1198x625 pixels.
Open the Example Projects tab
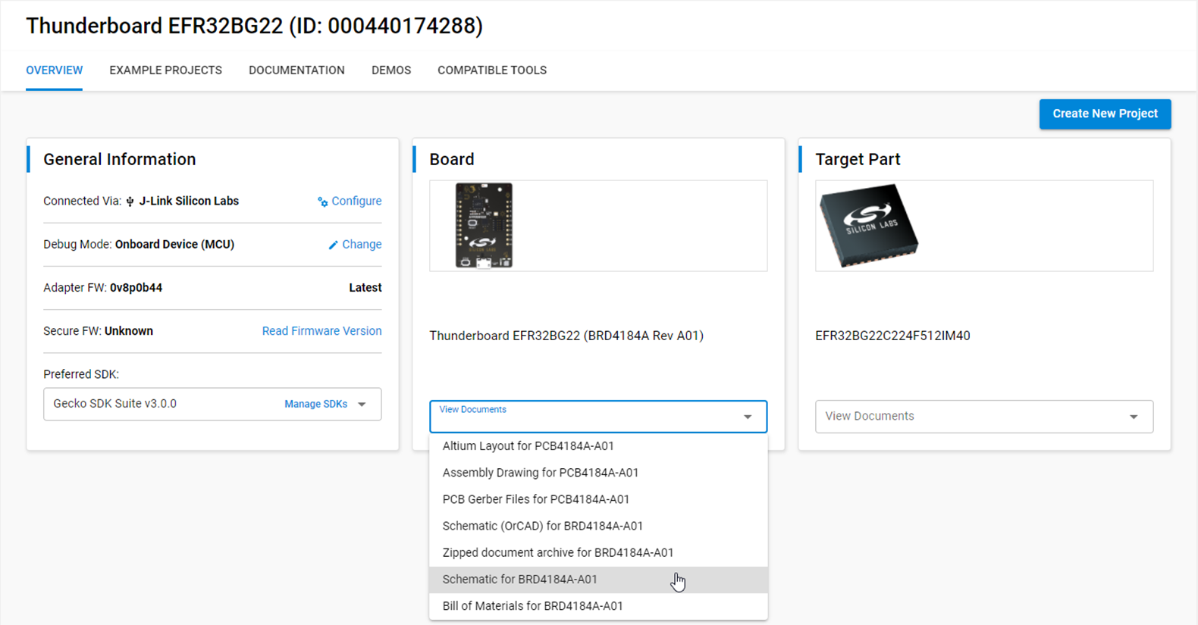pyautogui.click(x=165, y=70)
